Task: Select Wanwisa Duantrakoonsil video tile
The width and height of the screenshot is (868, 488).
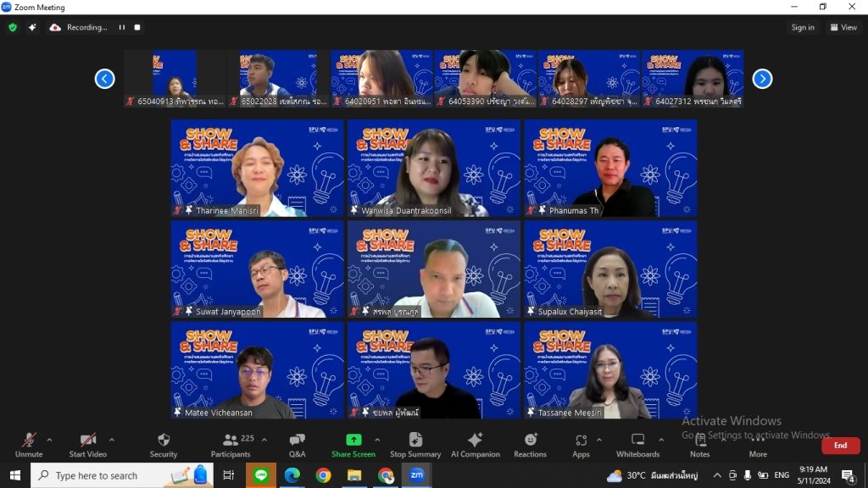Action: click(x=434, y=169)
